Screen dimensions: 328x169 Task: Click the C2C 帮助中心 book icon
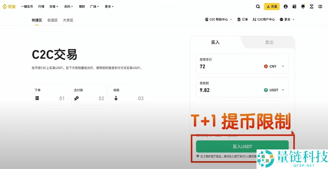coord(207,20)
